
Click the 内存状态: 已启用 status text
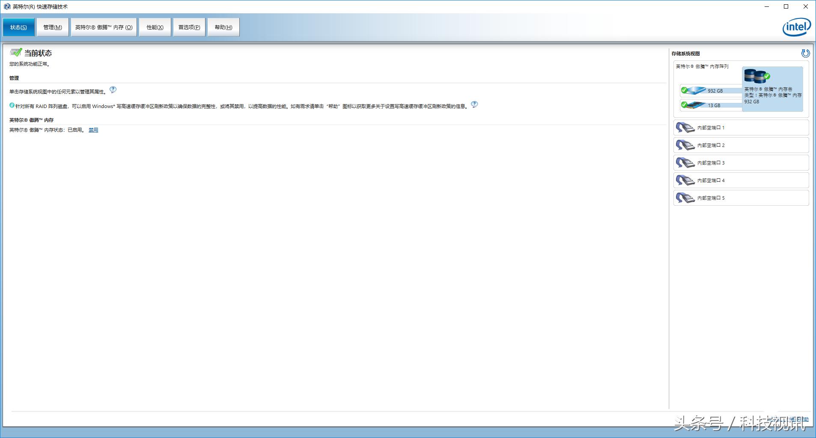(48, 130)
